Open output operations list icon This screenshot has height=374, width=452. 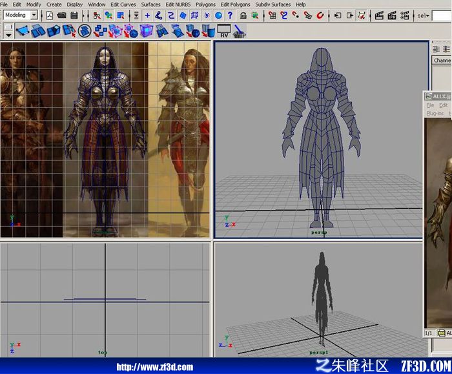350,16
